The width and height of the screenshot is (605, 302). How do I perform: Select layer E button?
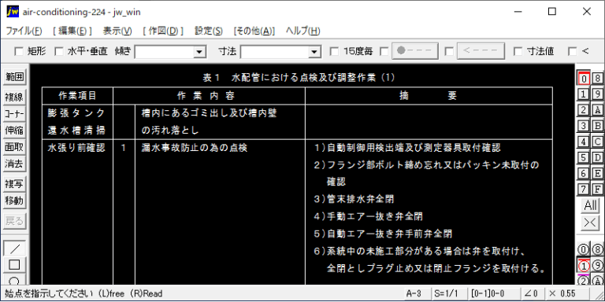(x=597, y=173)
